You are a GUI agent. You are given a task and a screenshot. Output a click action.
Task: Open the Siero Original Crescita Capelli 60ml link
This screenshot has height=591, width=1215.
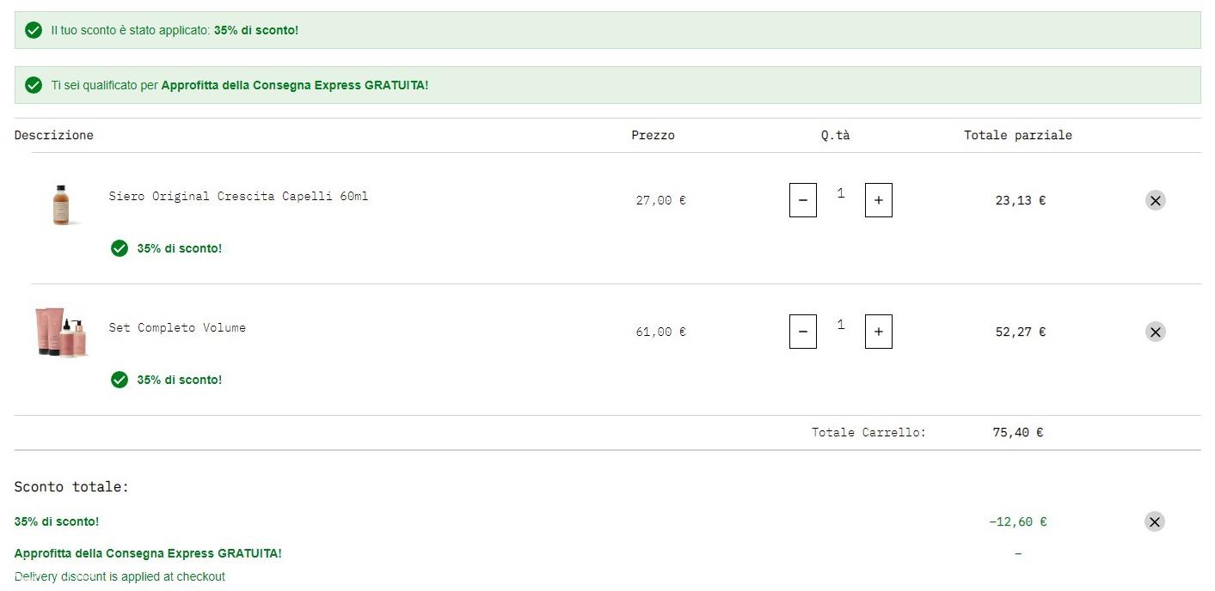(x=238, y=196)
